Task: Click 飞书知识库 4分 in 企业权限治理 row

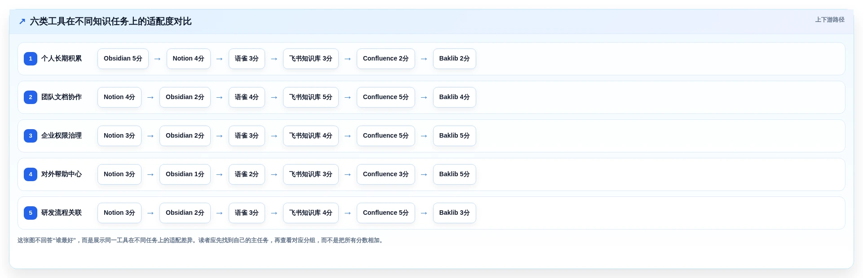Action: (311, 136)
